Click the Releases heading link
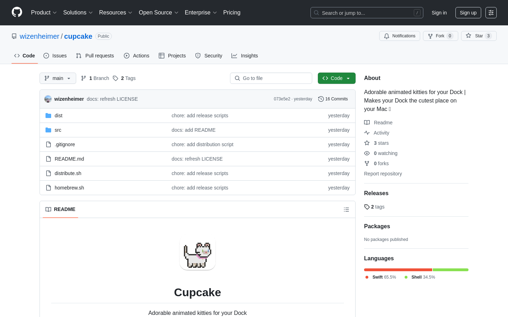This screenshot has width=508, height=317. (x=376, y=193)
